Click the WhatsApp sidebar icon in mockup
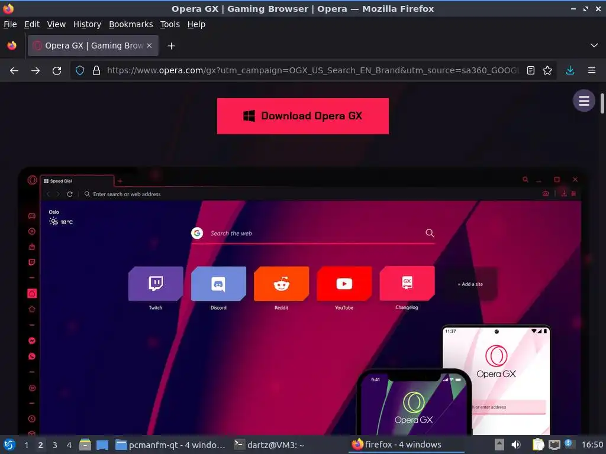 pos(32,356)
